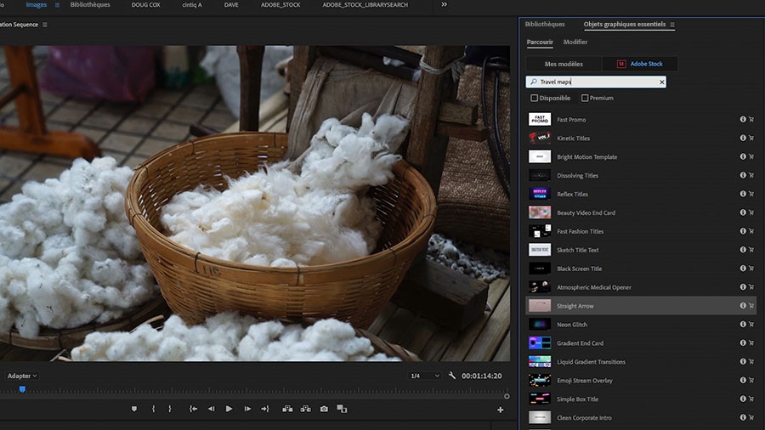Clear the Travel maps search field
Viewport: 765px width, 430px height.
click(662, 82)
